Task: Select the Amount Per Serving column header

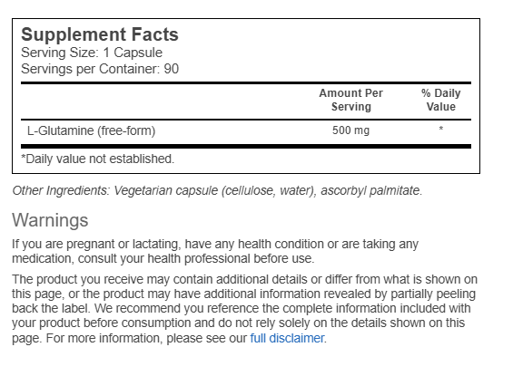Action: tap(351, 100)
